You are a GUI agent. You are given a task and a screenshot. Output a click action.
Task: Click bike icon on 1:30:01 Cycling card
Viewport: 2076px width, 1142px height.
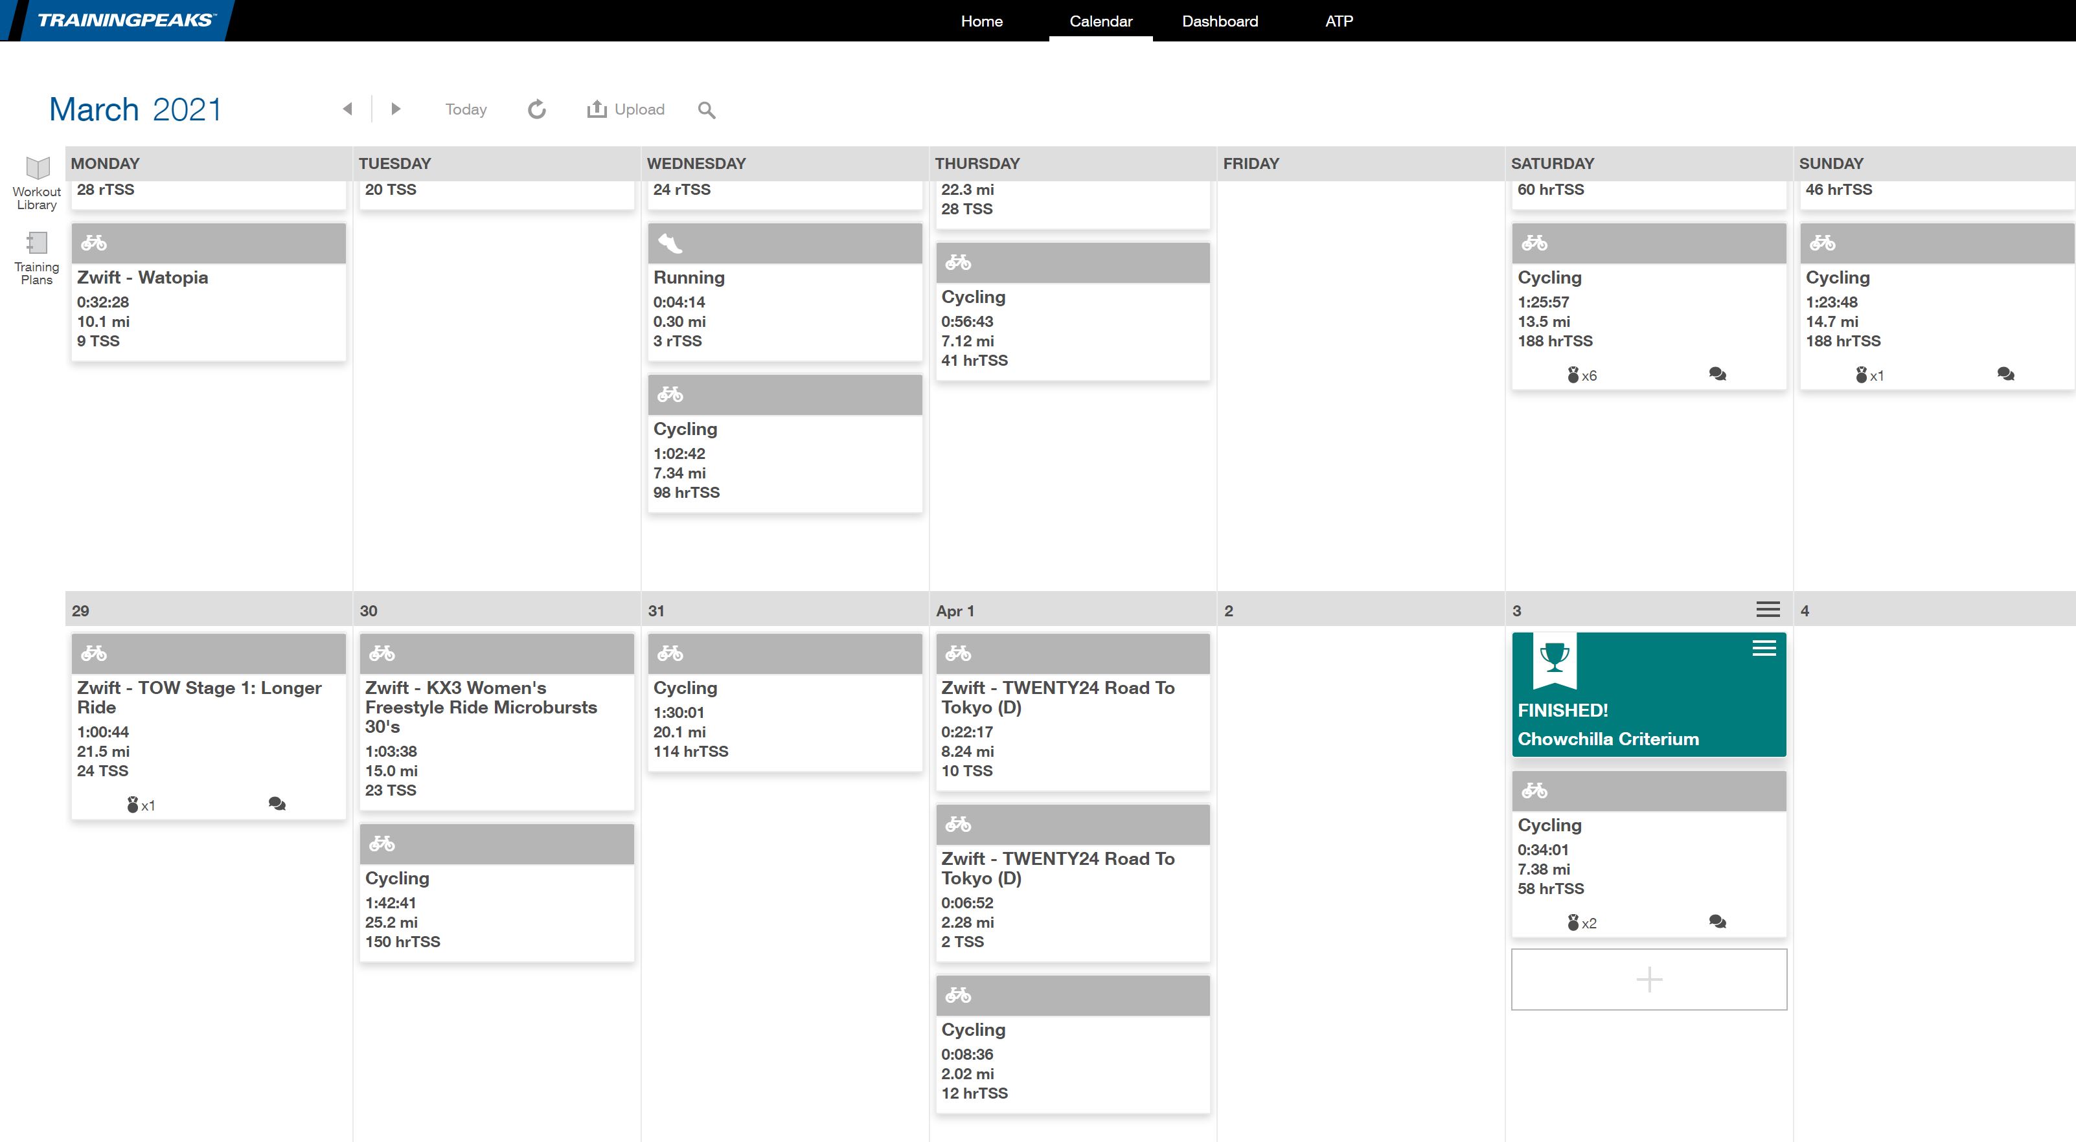tap(670, 653)
